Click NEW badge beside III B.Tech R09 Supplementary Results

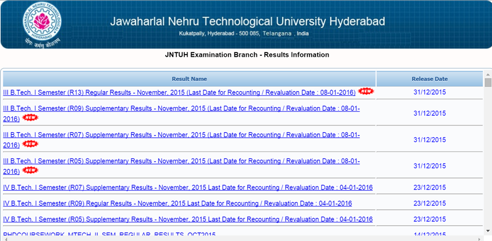[x=30, y=117]
